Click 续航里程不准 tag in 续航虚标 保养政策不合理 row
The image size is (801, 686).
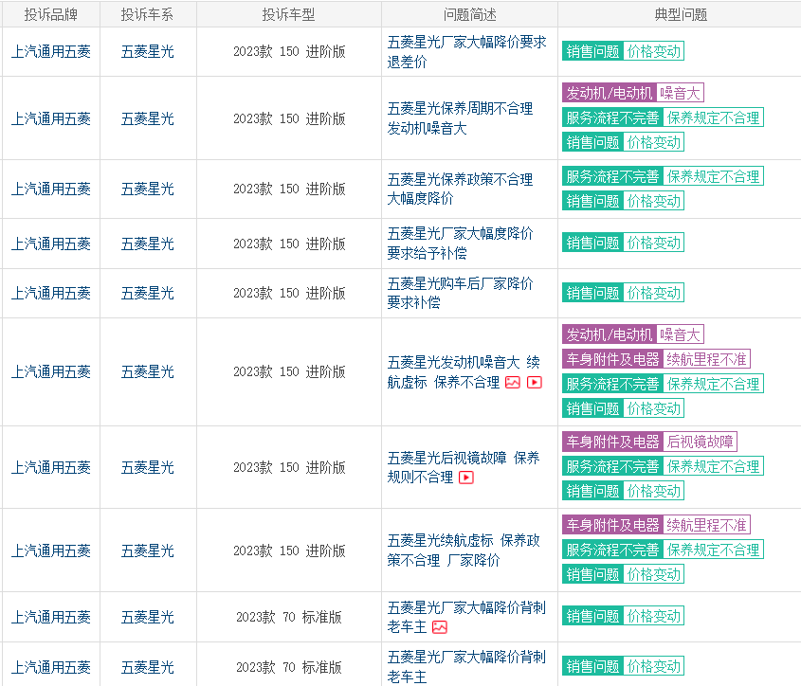click(x=707, y=525)
